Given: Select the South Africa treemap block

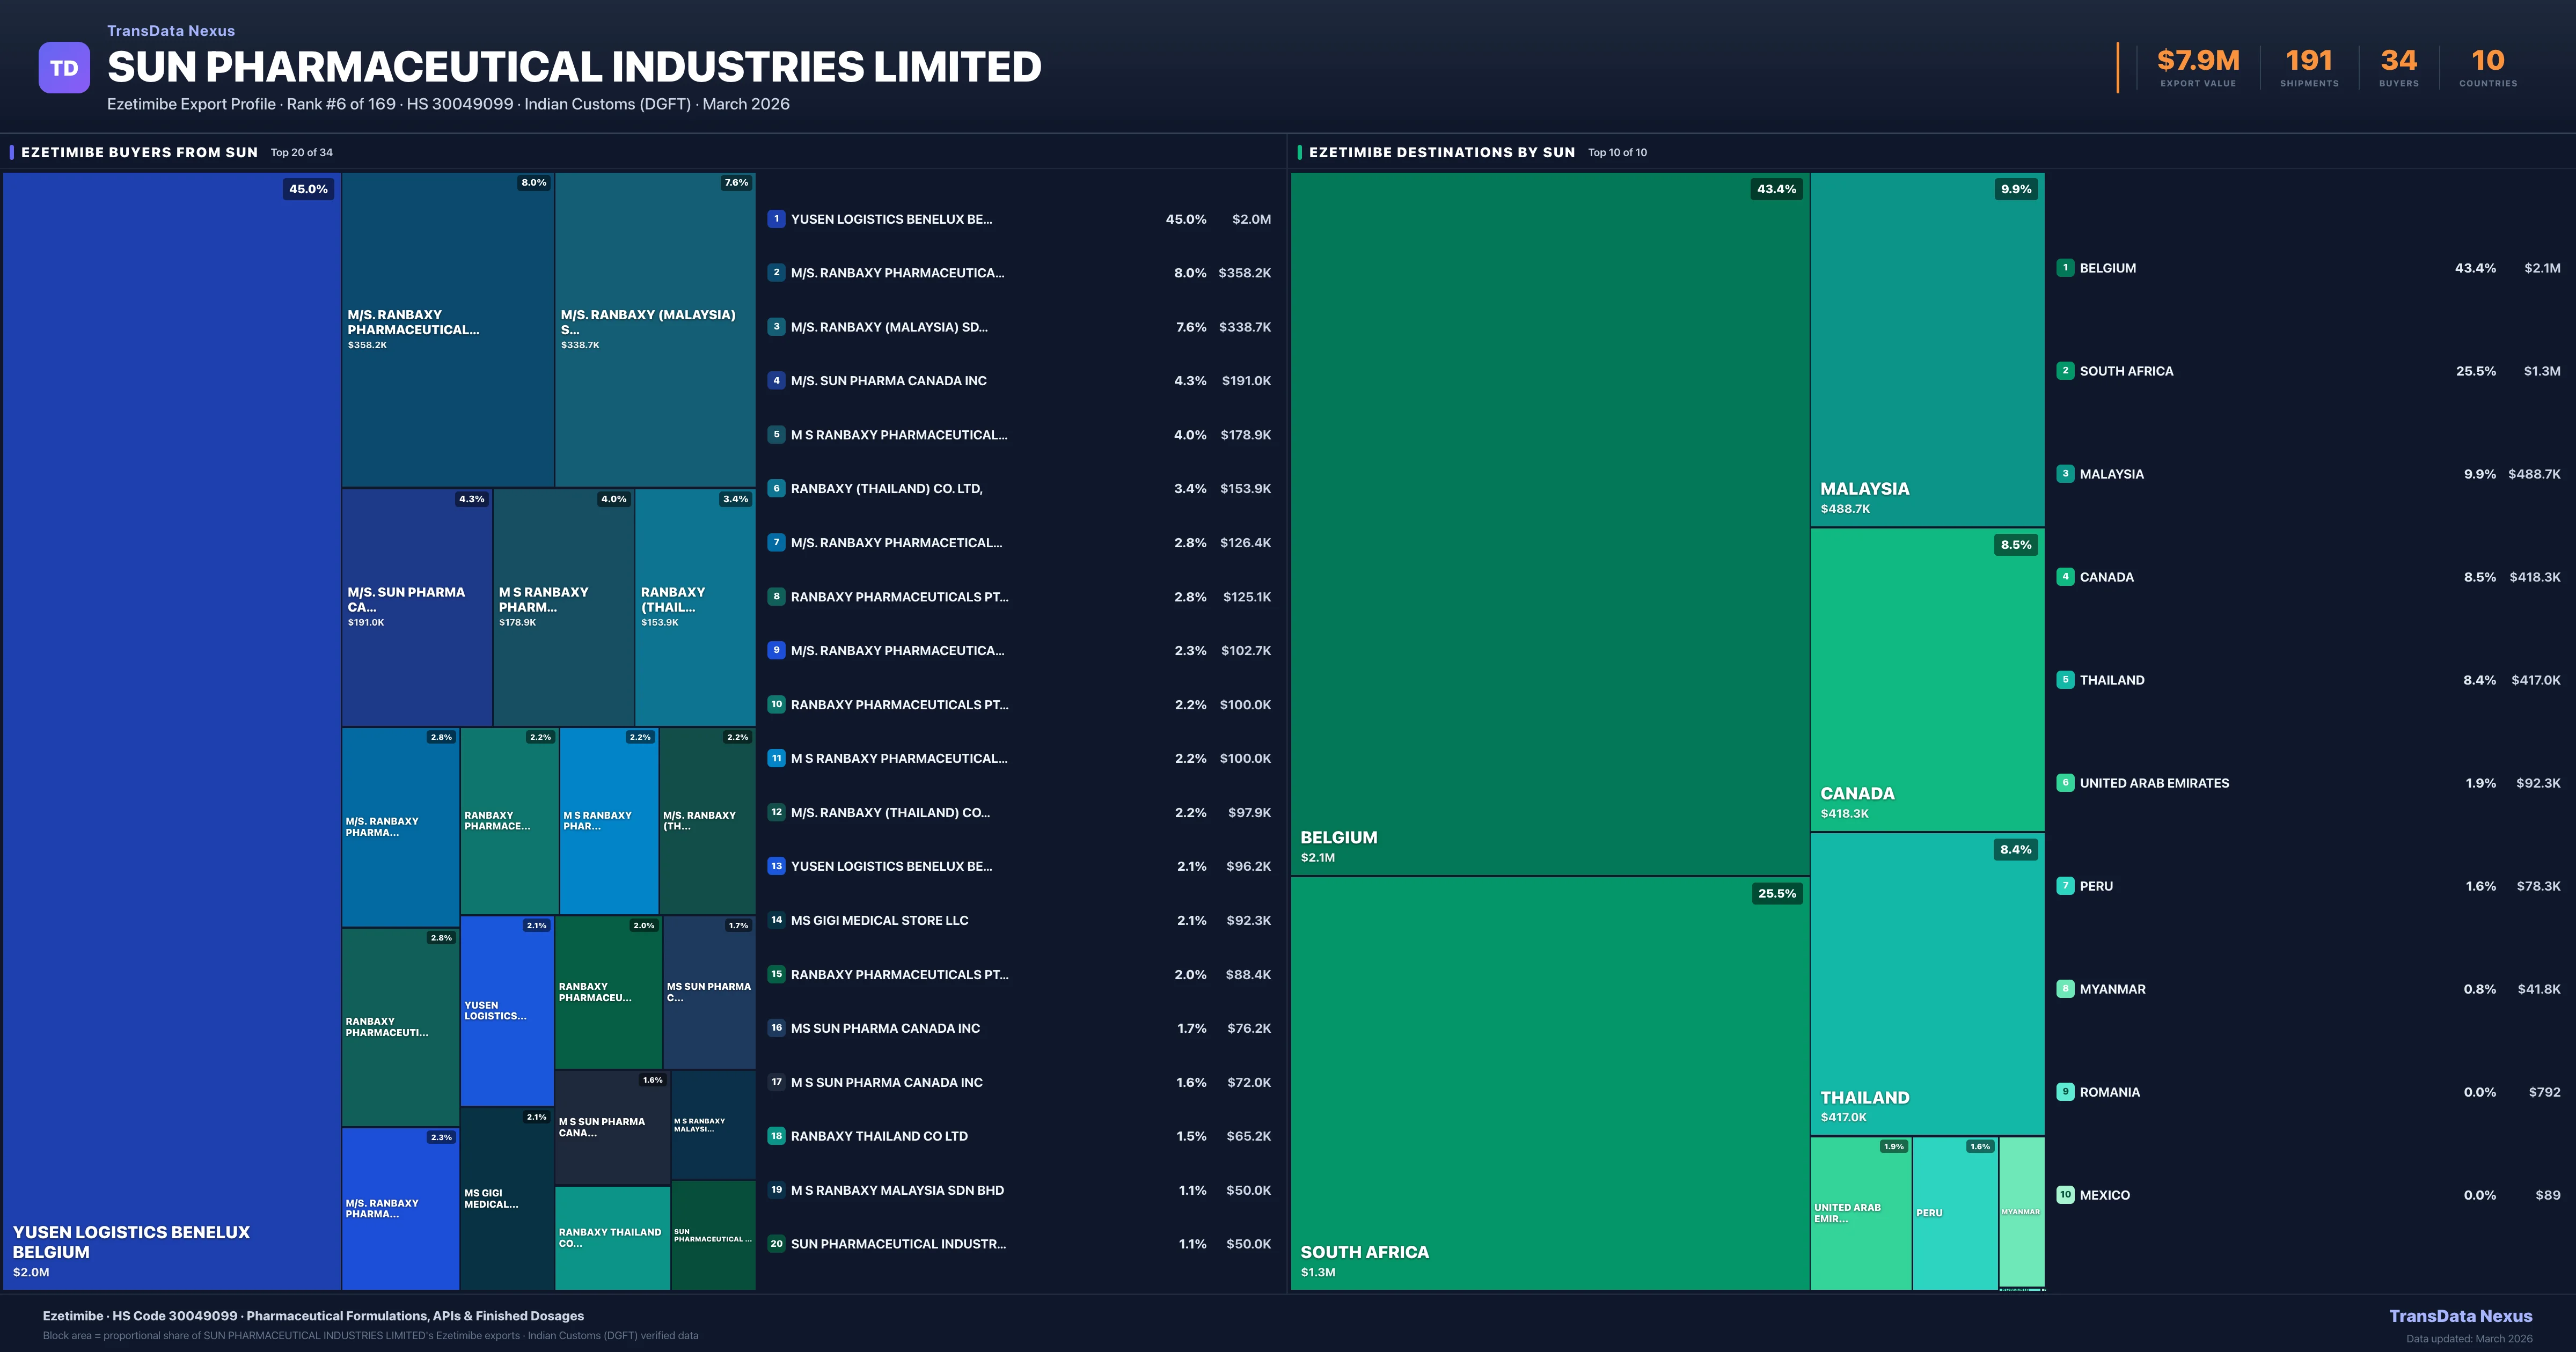Looking at the screenshot, I should coord(1549,1082).
